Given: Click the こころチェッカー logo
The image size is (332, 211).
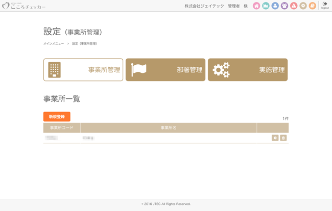Looking at the screenshot, I should tap(23, 6).
